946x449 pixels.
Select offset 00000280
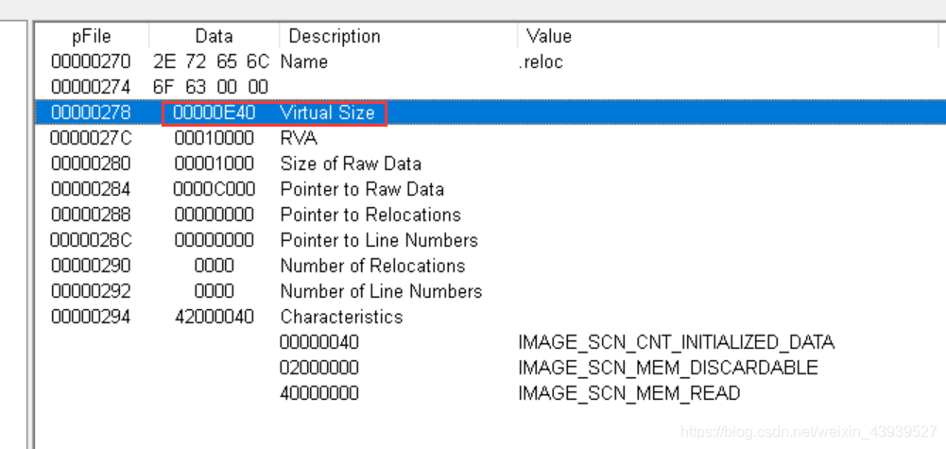coord(91,164)
